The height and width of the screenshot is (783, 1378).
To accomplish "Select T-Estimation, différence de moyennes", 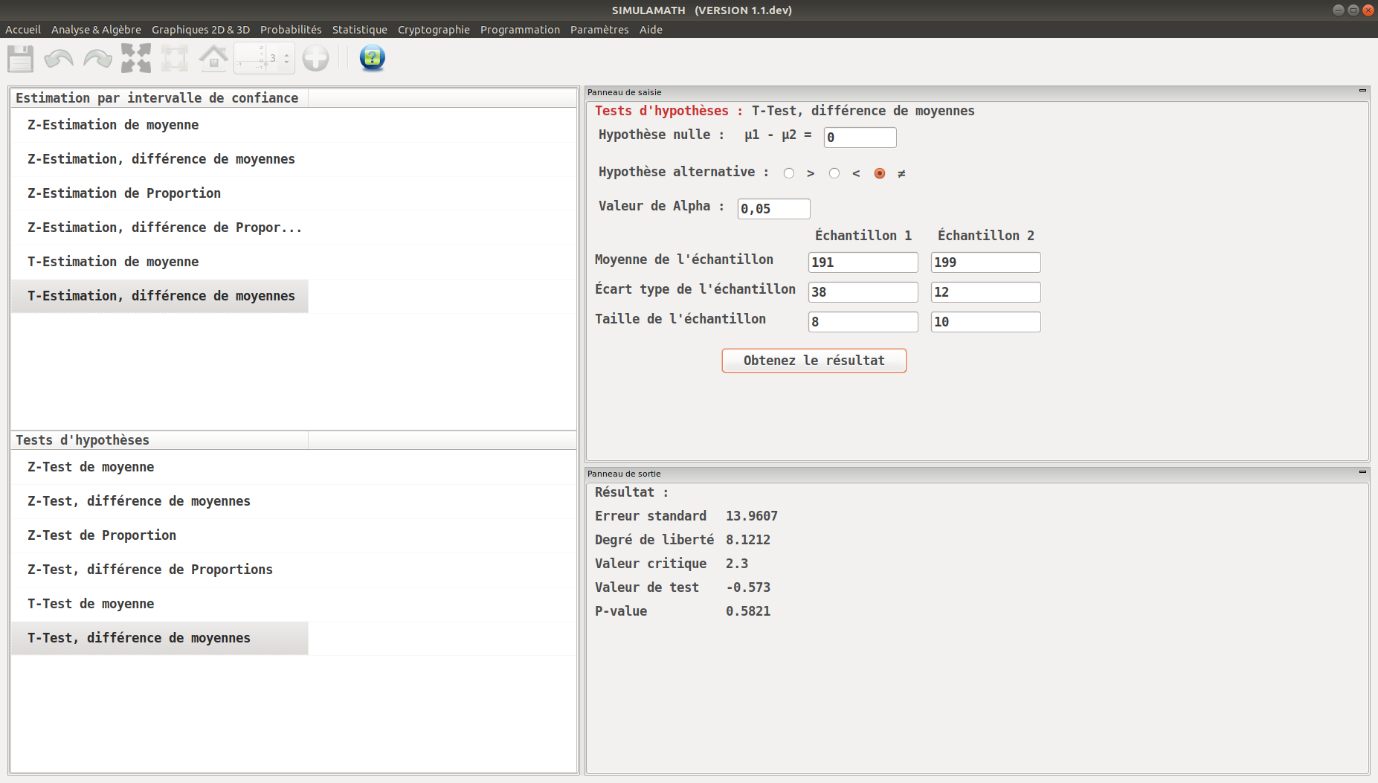I will [160, 296].
